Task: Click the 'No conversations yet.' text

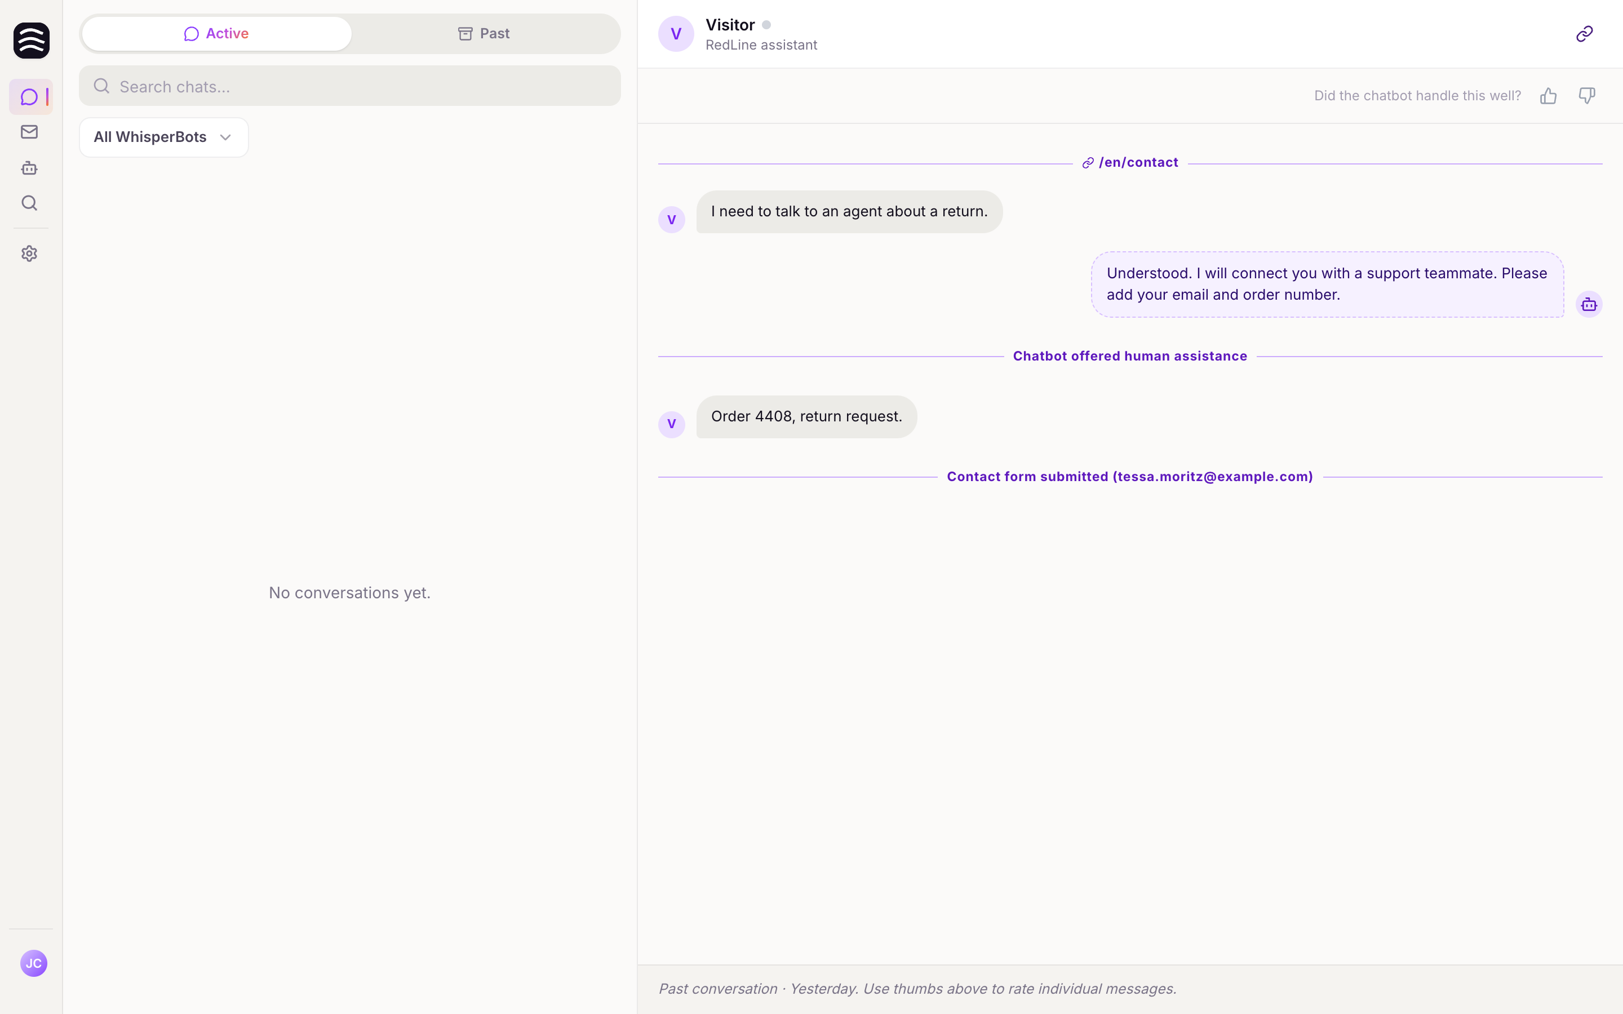Action: [349, 593]
